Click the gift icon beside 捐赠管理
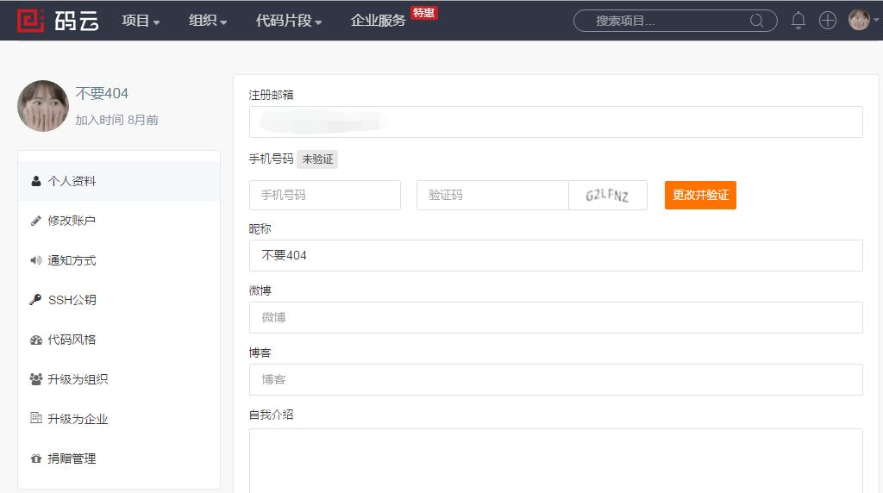 click(36, 459)
